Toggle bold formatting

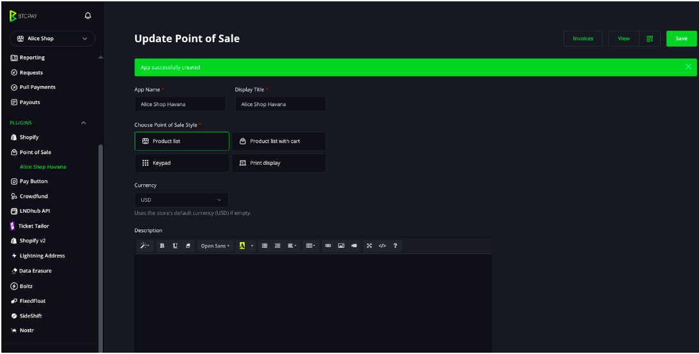[x=162, y=245]
